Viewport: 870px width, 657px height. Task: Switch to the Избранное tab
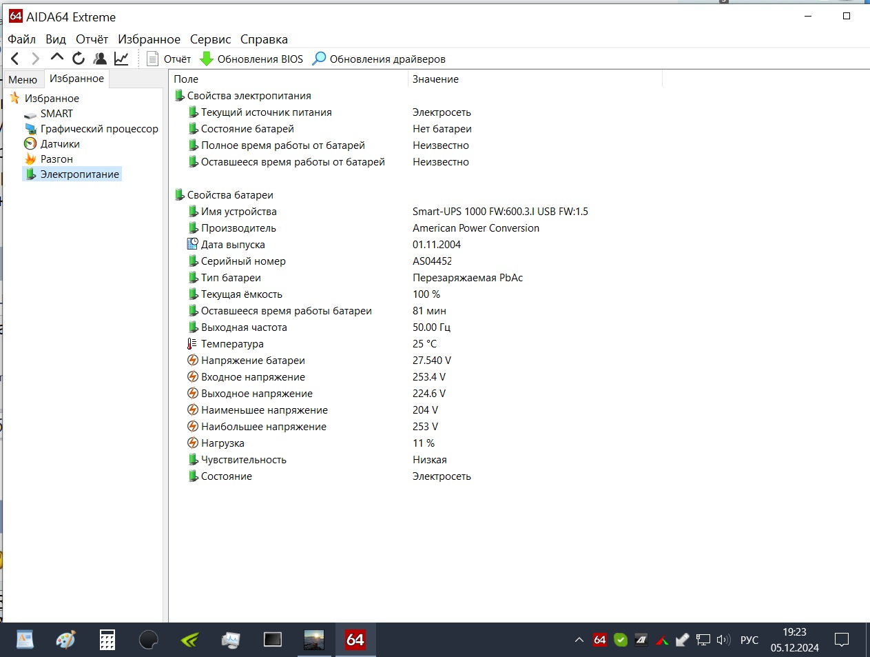[76, 79]
